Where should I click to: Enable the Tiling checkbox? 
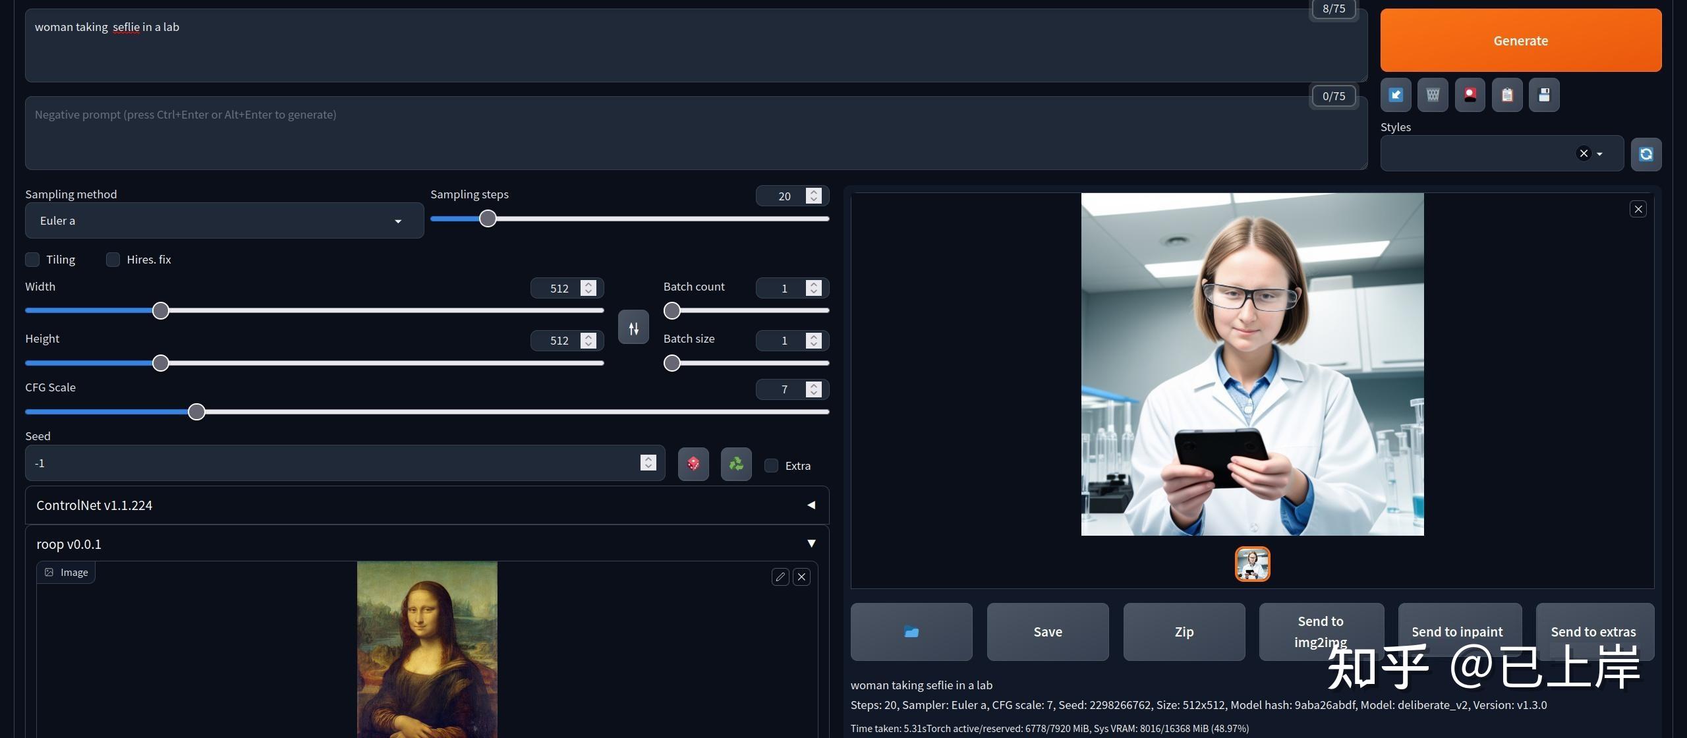32,260
